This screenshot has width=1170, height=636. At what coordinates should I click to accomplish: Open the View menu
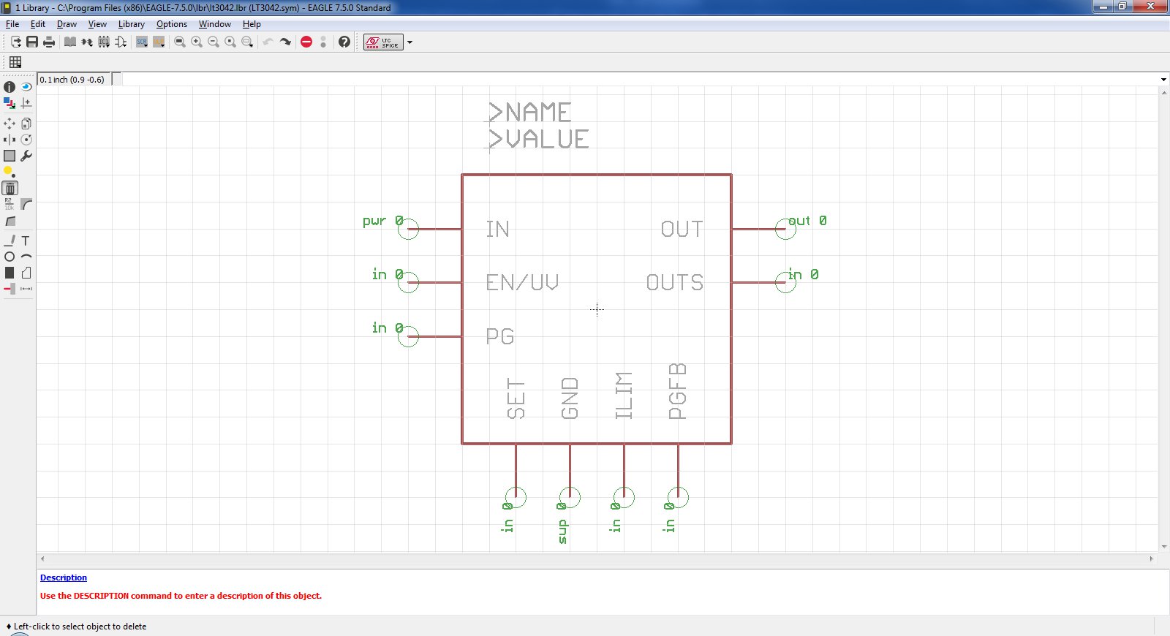[97, 24]
